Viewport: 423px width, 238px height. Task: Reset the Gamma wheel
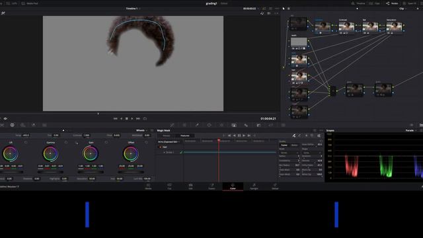tap(66, 143)
